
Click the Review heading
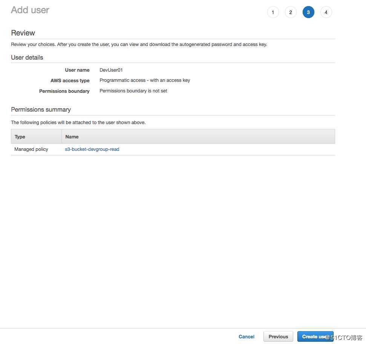tap(23, 33)
